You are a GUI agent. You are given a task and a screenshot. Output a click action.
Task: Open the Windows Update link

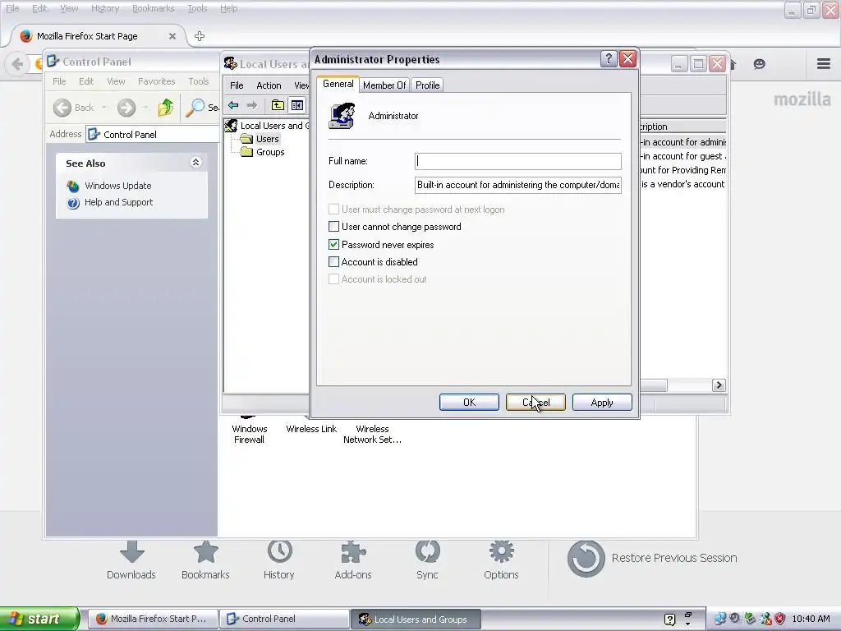pos(118,186)
